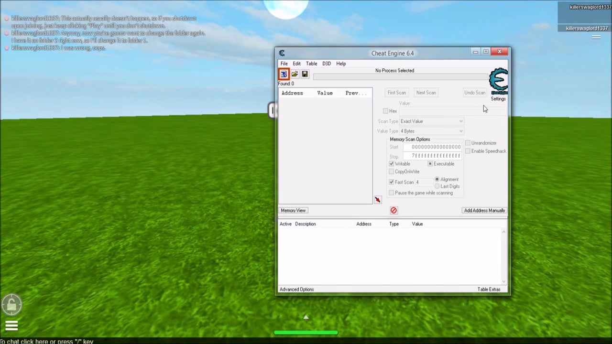Click the 'Found: 0' label
The height and width of the screenshot is (344, 612).
(x=286, y=84)
